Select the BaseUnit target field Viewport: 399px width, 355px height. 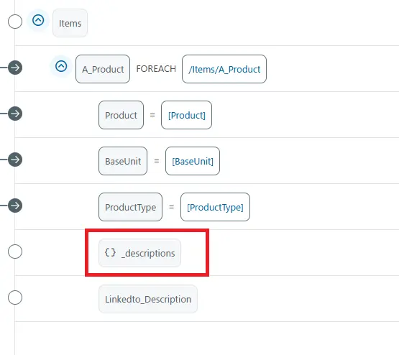click(x=123, y=161)
